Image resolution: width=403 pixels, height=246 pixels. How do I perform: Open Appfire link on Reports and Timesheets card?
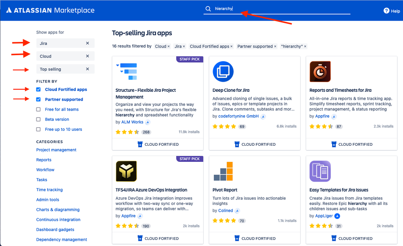click(x=322, y=116)
